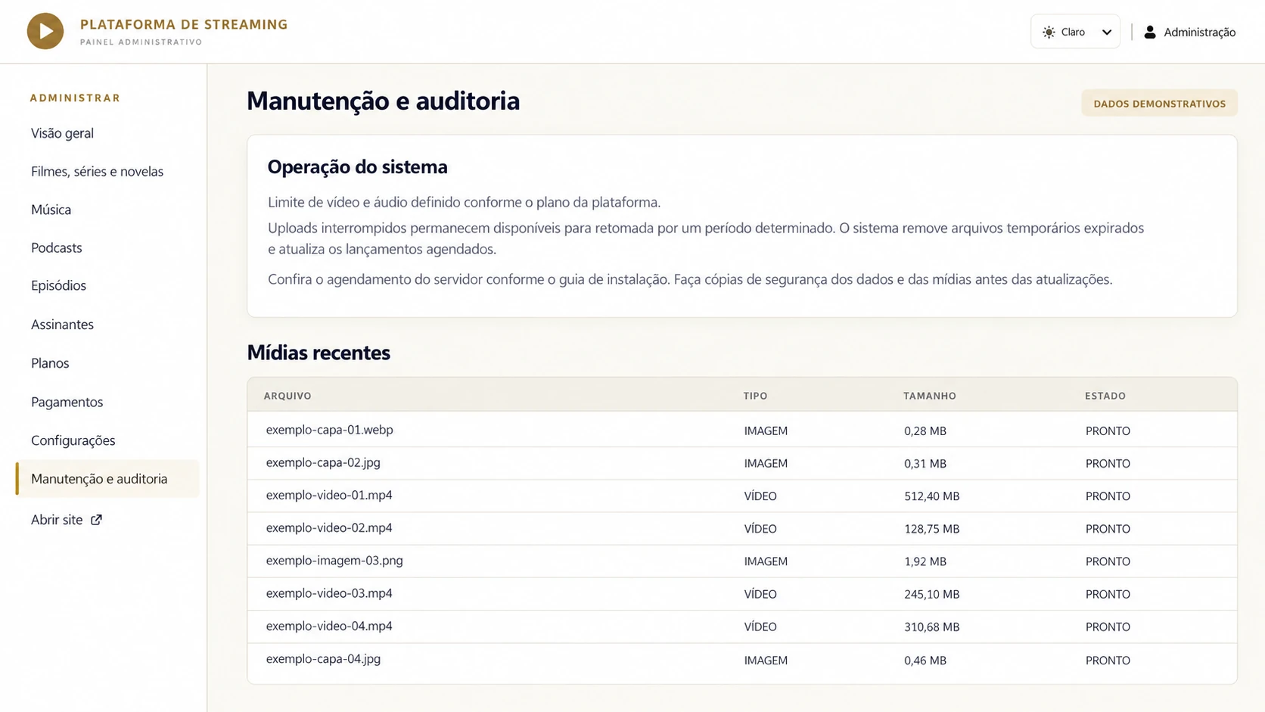
Task: Select file exemplo-video-04.mp4
Action: click(x=329, y=626)
